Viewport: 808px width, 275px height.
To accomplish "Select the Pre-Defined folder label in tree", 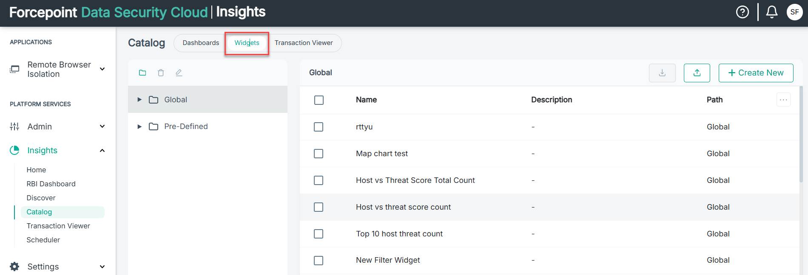I will coord(186,126).
